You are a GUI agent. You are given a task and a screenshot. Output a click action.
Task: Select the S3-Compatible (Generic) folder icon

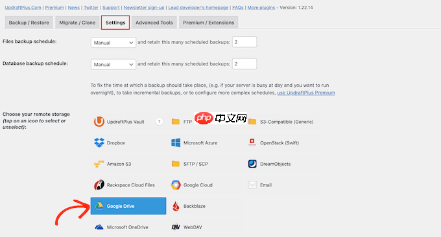(252, 122)
